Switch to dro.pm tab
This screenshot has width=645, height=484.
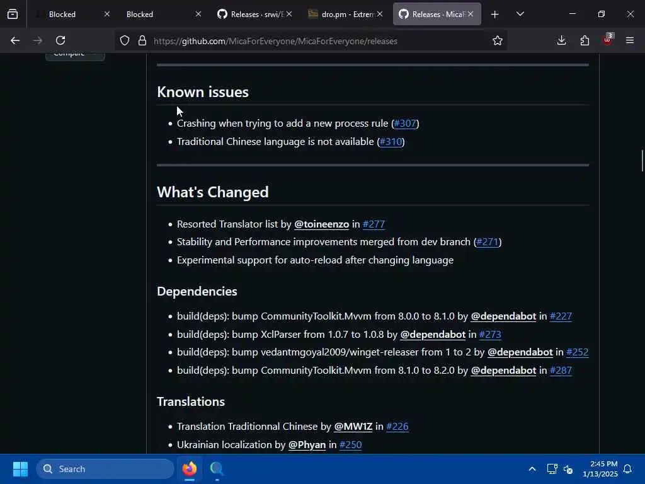(346, 14)
